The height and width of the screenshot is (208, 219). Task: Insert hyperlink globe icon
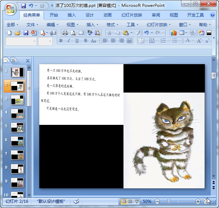pos(192,33)
